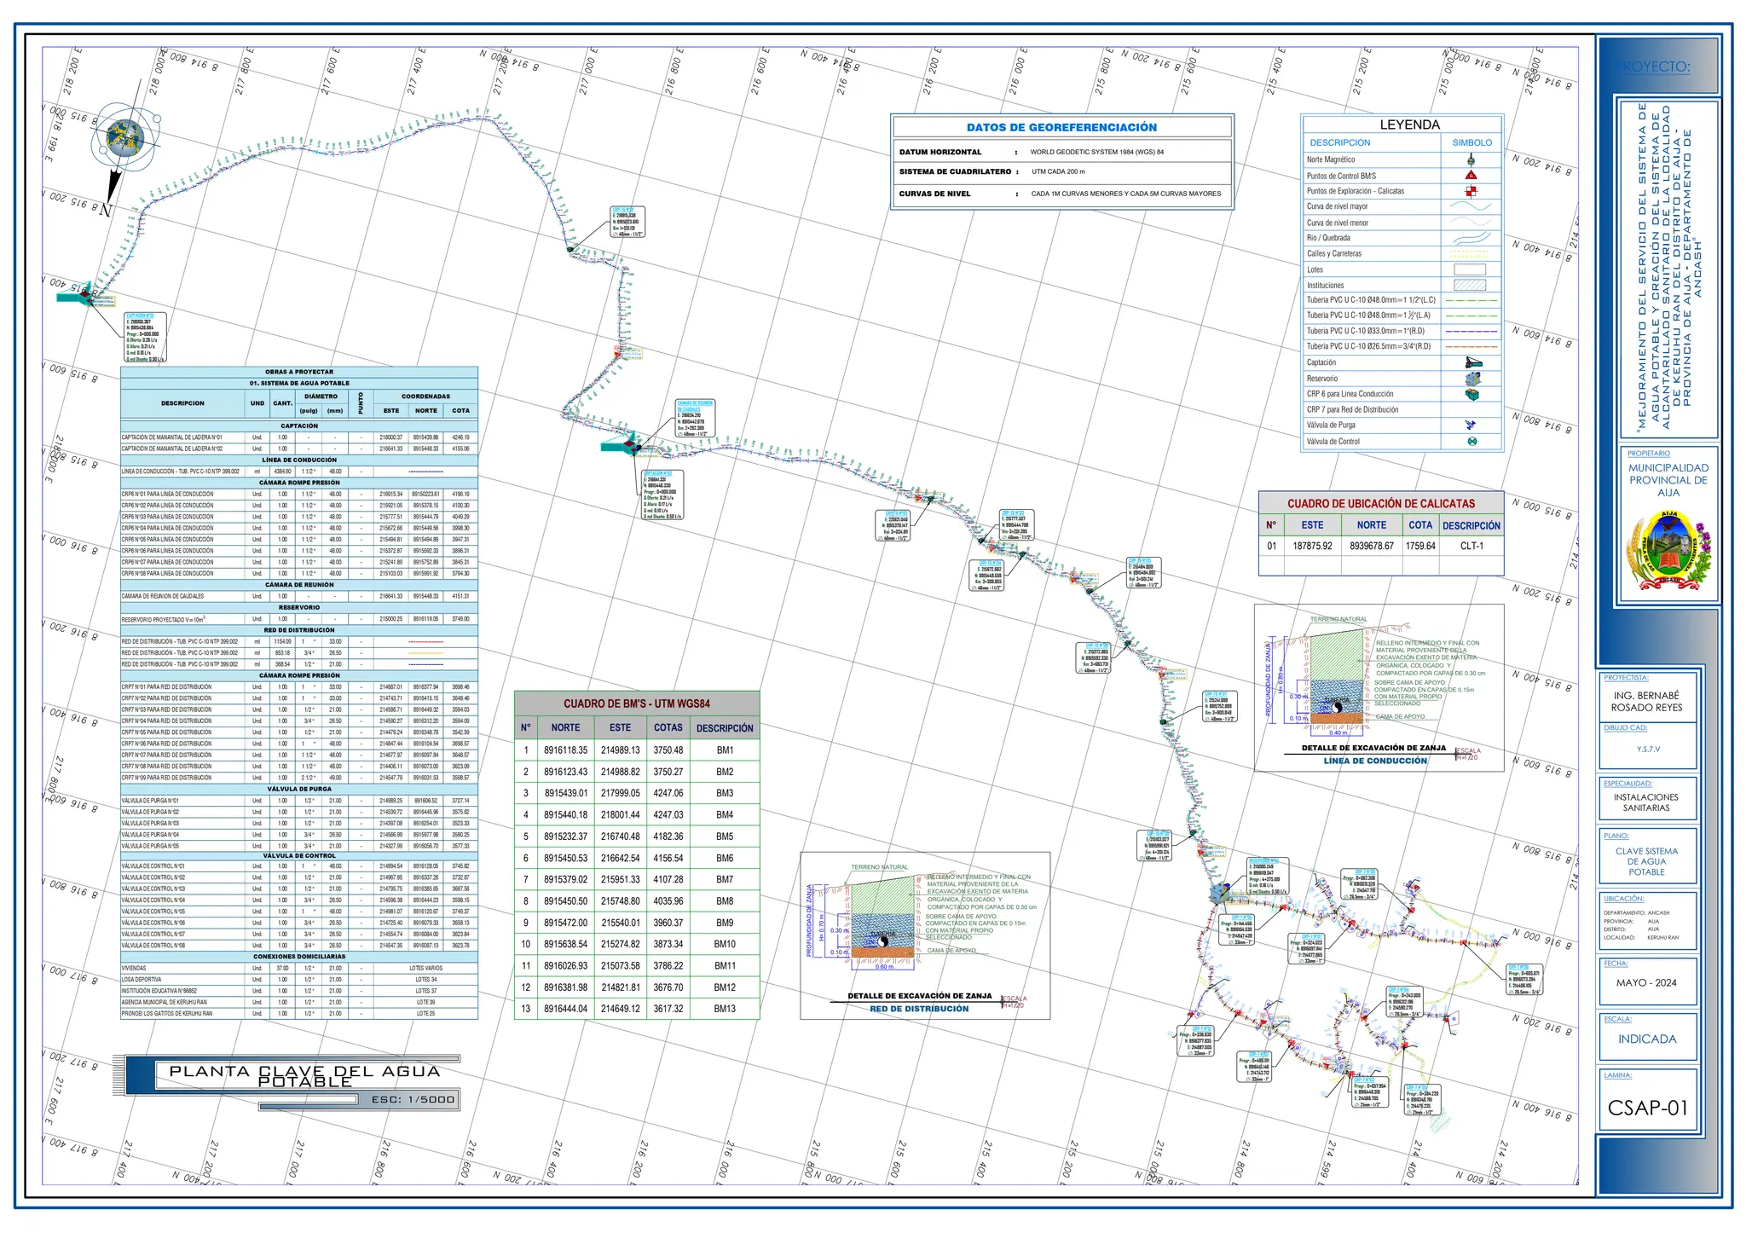This screenshot has width=1746, height=1233.
Task: Click the CÁMARA DE REUNIÓN section header
Action: [x=299, y=585]
